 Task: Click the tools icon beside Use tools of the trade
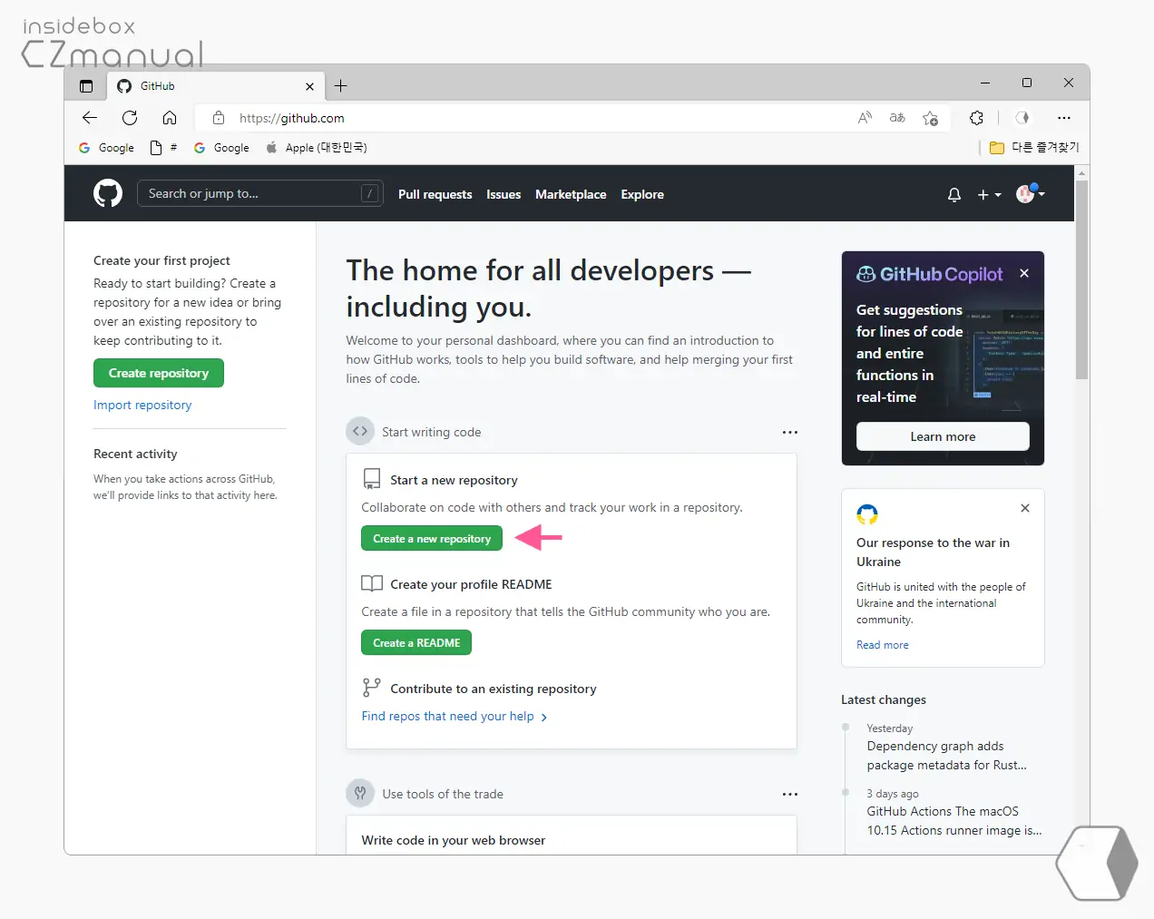click(360, 793)
